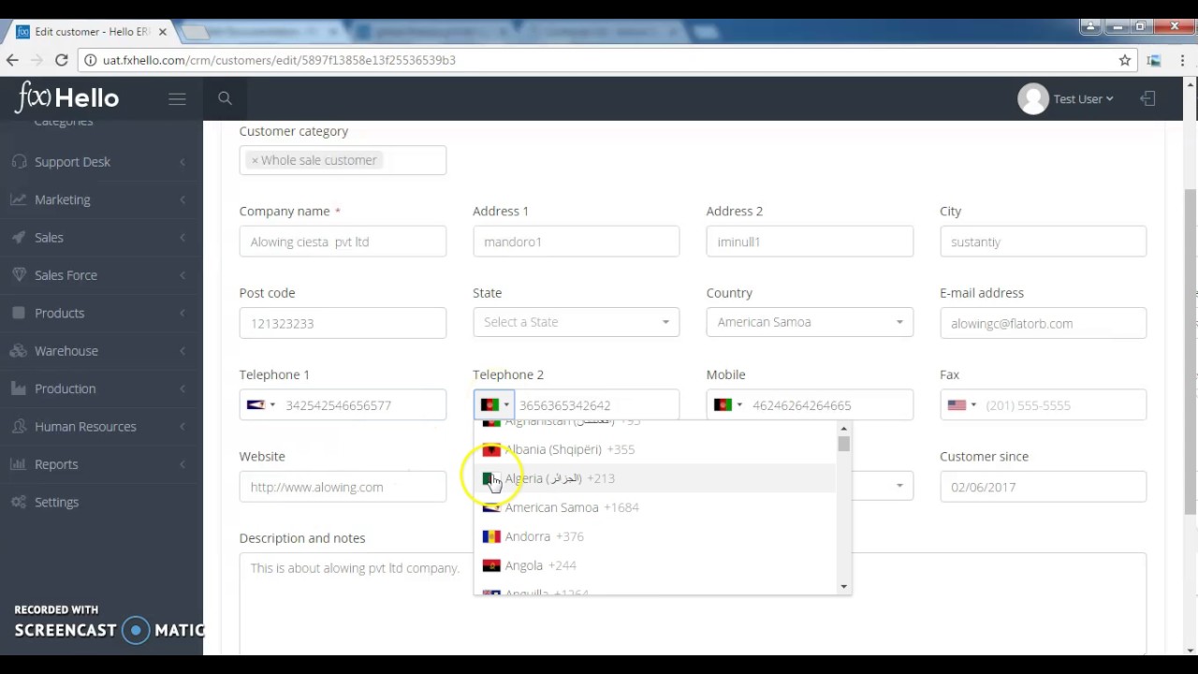Click the Products box icon

(x=19, y=313)
